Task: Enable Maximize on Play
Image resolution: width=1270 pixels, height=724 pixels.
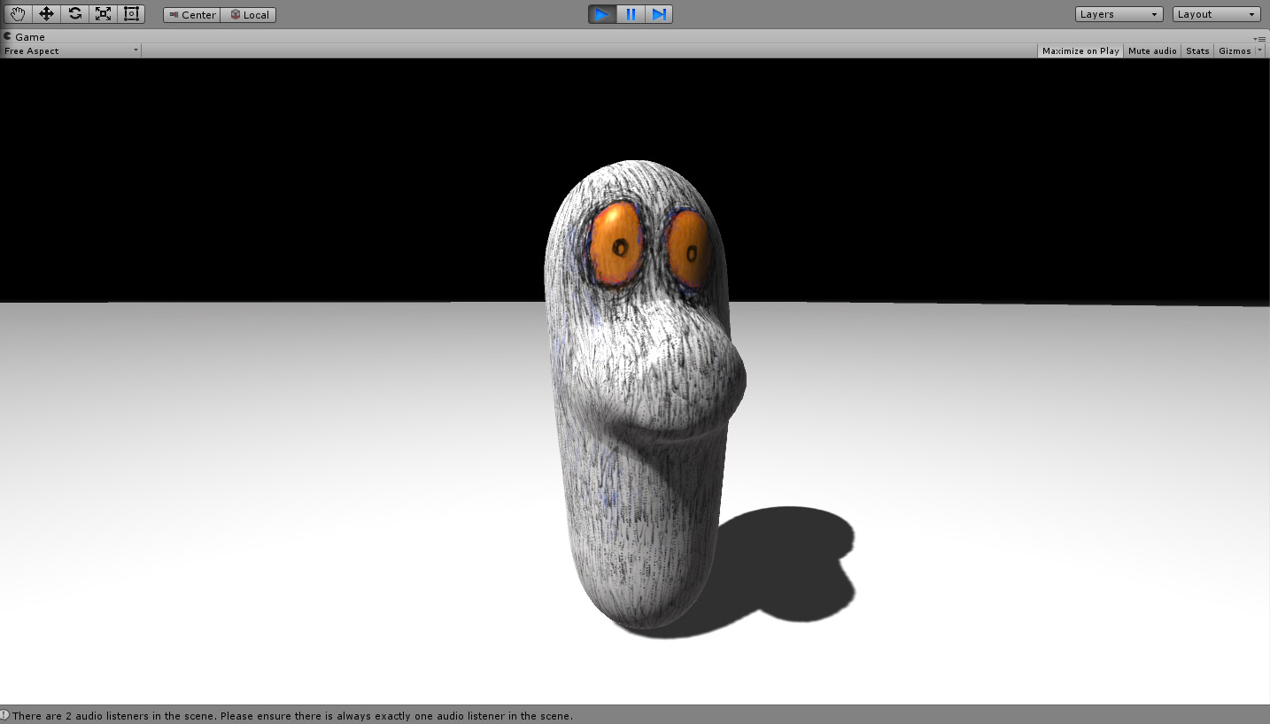Action: (1080, 51)
